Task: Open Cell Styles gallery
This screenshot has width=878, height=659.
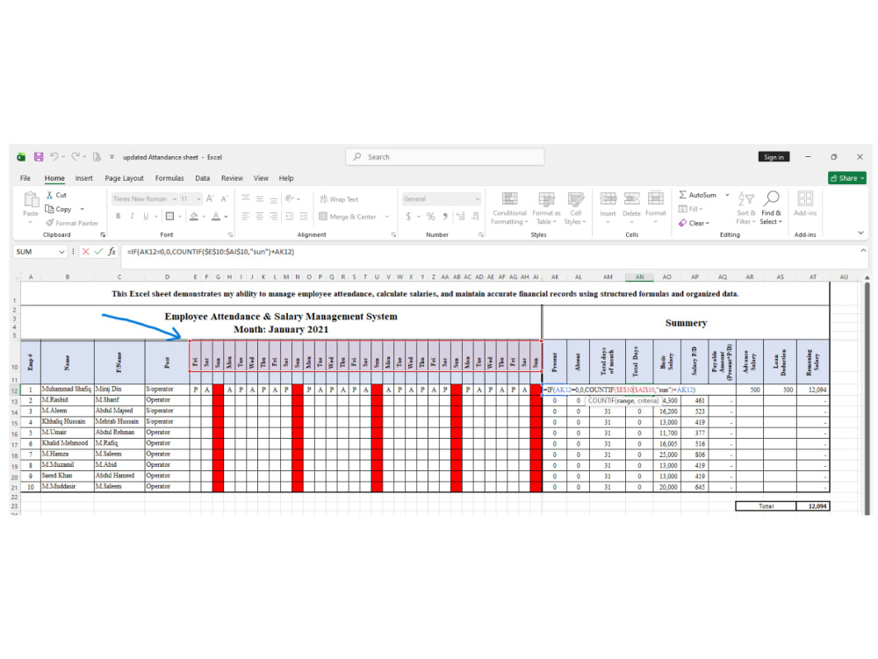Action: pyautogui.click(x=576, y=209)
